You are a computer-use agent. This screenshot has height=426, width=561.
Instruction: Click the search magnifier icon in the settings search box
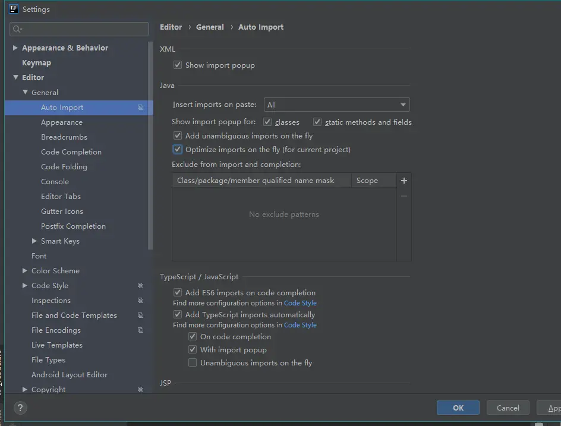pos(17,29)
